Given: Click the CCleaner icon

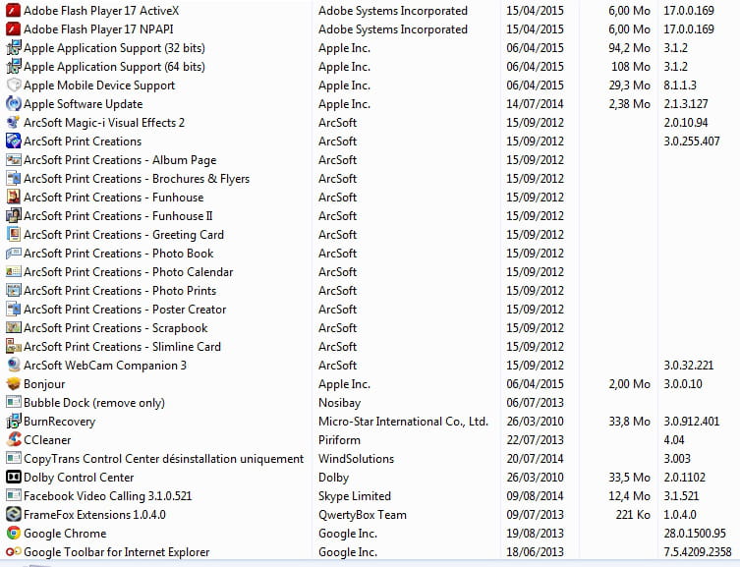Looking at the screenshot, I should (x=13, y=439).
